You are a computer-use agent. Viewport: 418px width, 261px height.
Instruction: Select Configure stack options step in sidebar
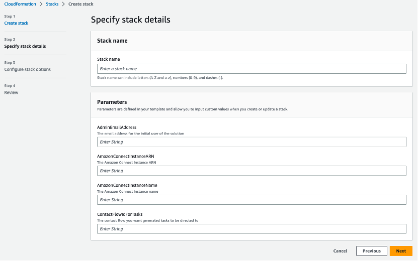click(27, 69)
